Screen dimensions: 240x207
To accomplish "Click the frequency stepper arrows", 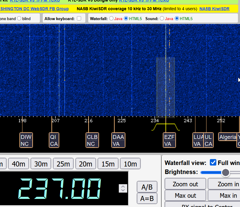I will tap(123, 188).
